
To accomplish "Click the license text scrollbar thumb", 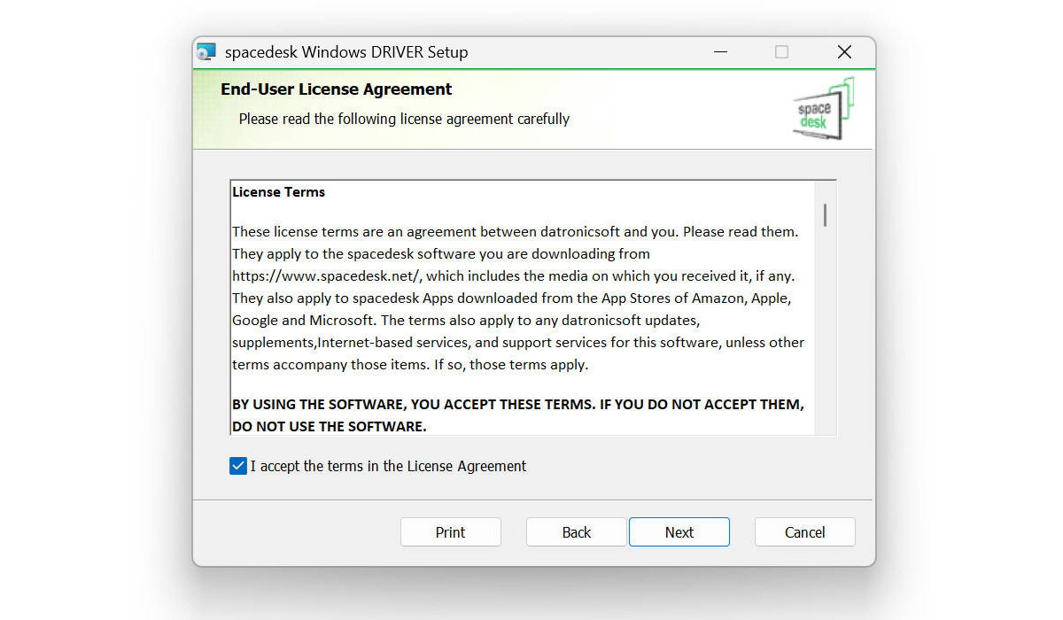I will [826, 215].
